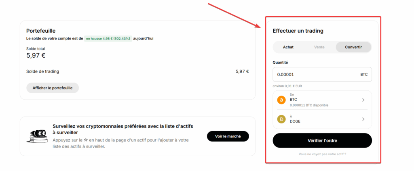Image resolution: width=414 pixels, height=171 pixels.
Task: Click Vérifier l'ordre button
Action: pyautogui.click(x=322, y=140)
